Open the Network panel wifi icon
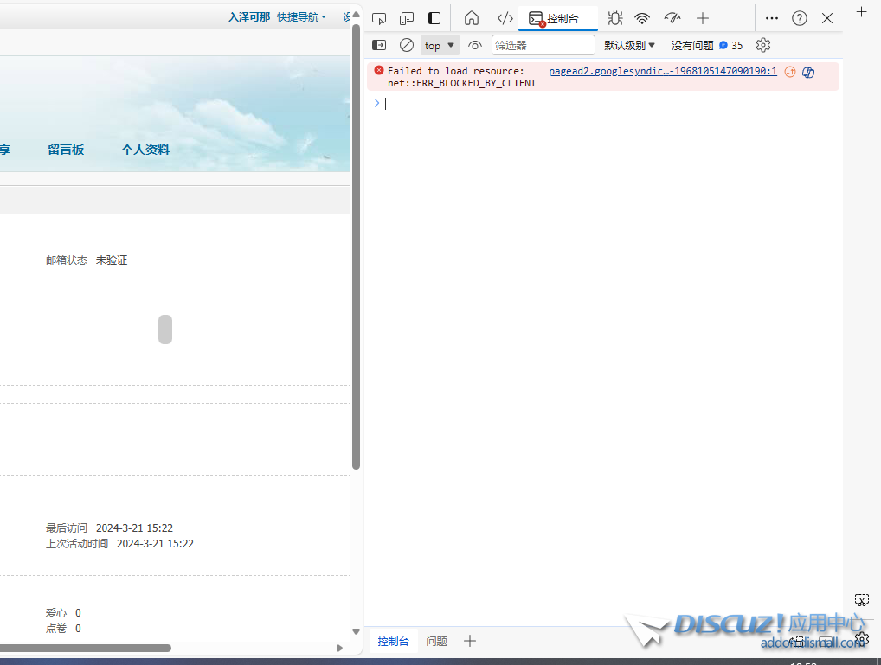 click(x=642, y=18)
